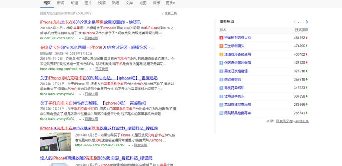Click the rank 10 badge
Image resolution: width=342 pixels, height=166 pixels.
click(x=221, y=113)
